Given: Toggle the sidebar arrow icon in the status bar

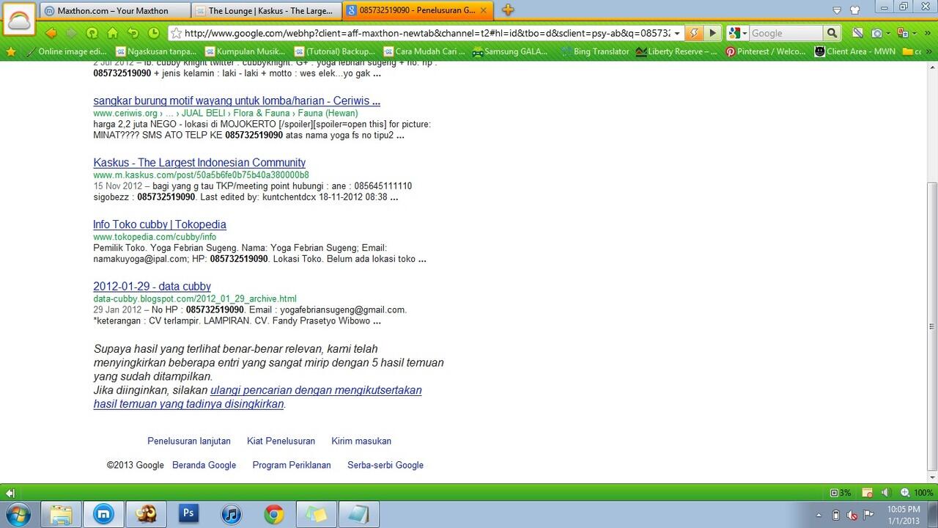Looking at the screenshot, I should [x=10, y=493].
